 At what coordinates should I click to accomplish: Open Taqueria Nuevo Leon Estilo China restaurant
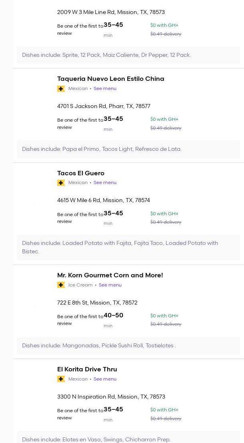click(110, 79)
